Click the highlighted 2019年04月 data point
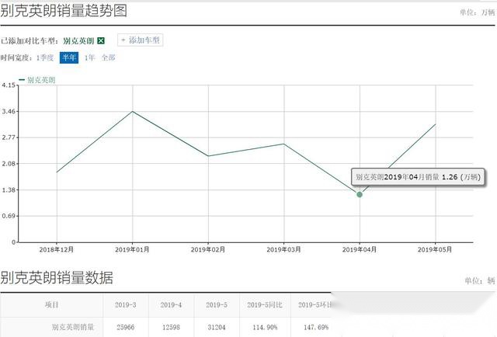The image size is (497, 337). (x=360, y=194)
